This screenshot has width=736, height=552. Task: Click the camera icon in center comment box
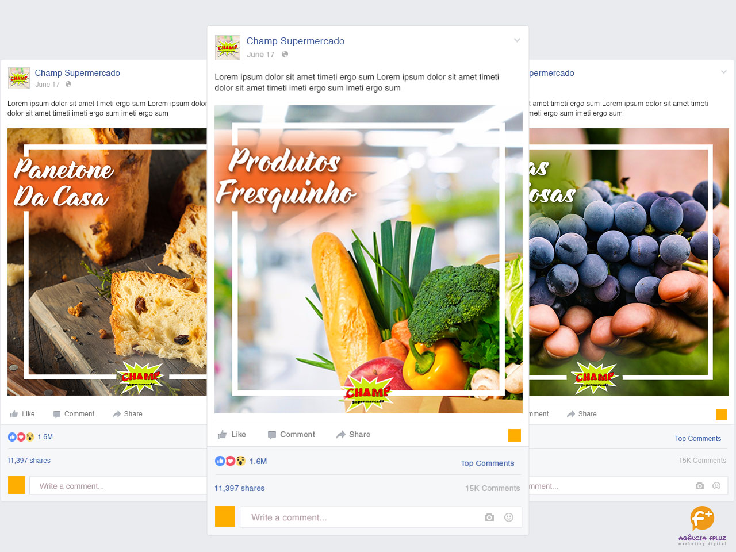pos(489,517)
